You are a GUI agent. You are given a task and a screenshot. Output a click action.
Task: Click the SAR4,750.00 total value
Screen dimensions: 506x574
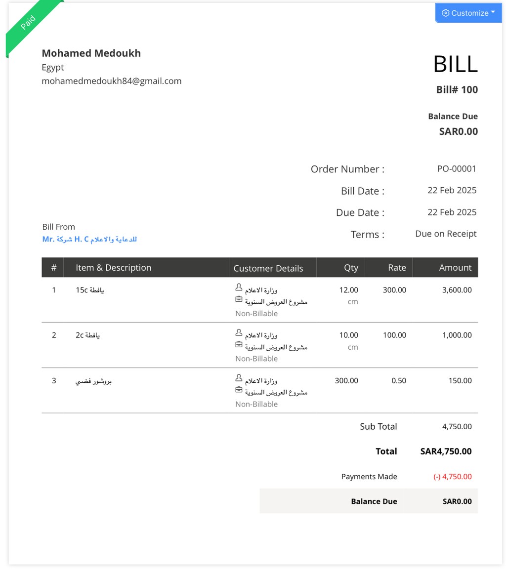coord(446,451)
